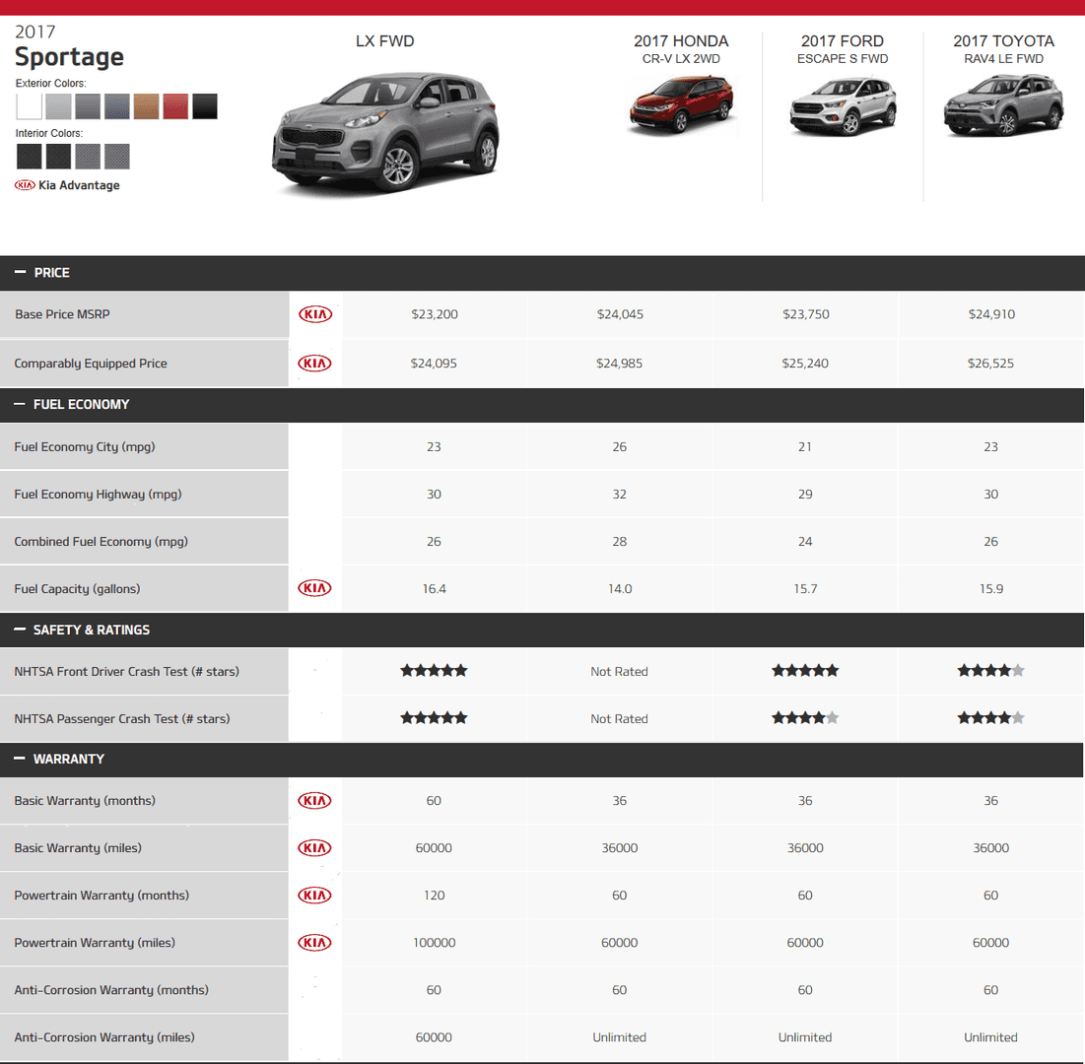
Task: Pick the red exterior color swatch
Action: click(175, 106)
